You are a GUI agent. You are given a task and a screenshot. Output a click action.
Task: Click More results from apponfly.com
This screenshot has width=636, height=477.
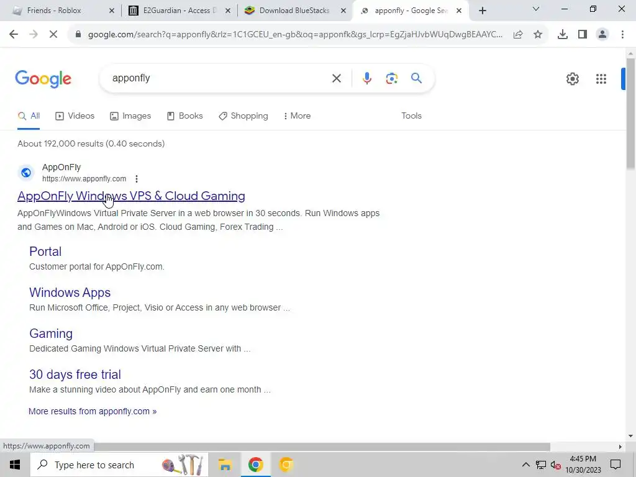pyautogui.click(x=93, y=411)
